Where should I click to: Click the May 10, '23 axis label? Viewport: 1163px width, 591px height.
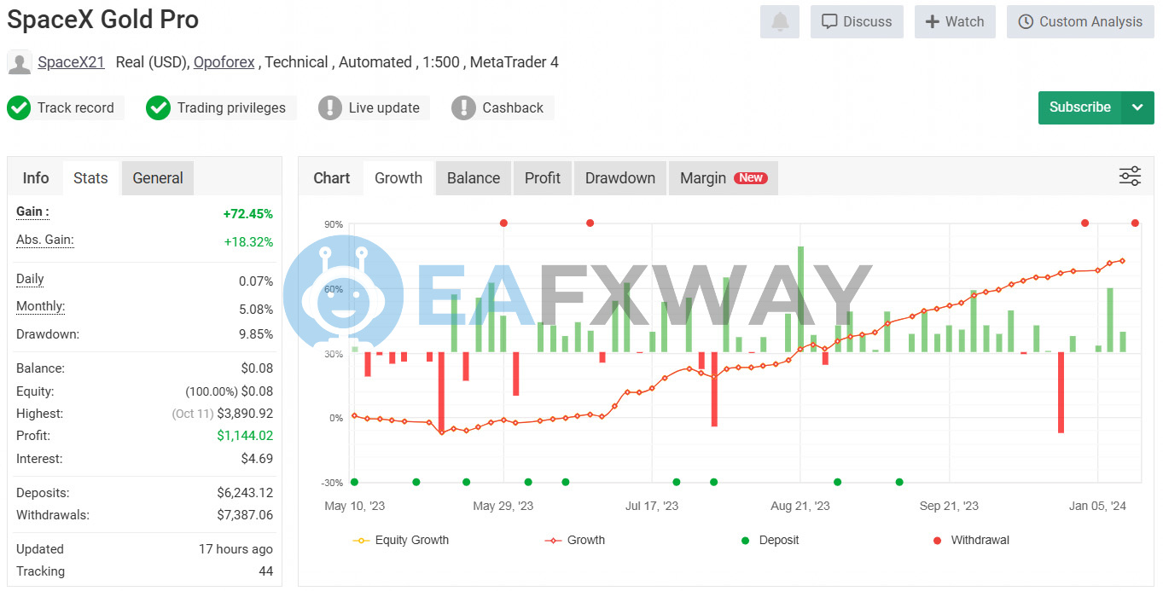(355, 506)
